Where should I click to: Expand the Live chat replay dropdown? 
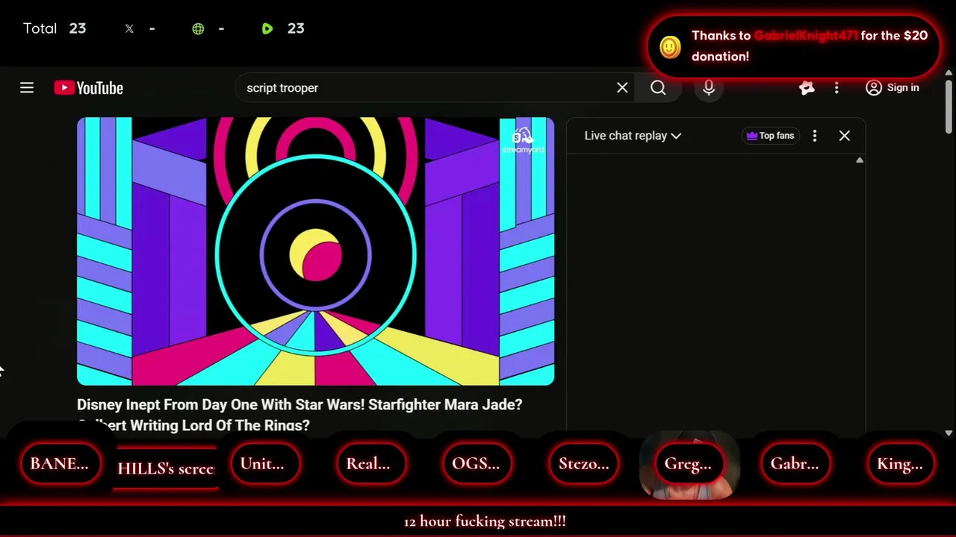(633, 136)
